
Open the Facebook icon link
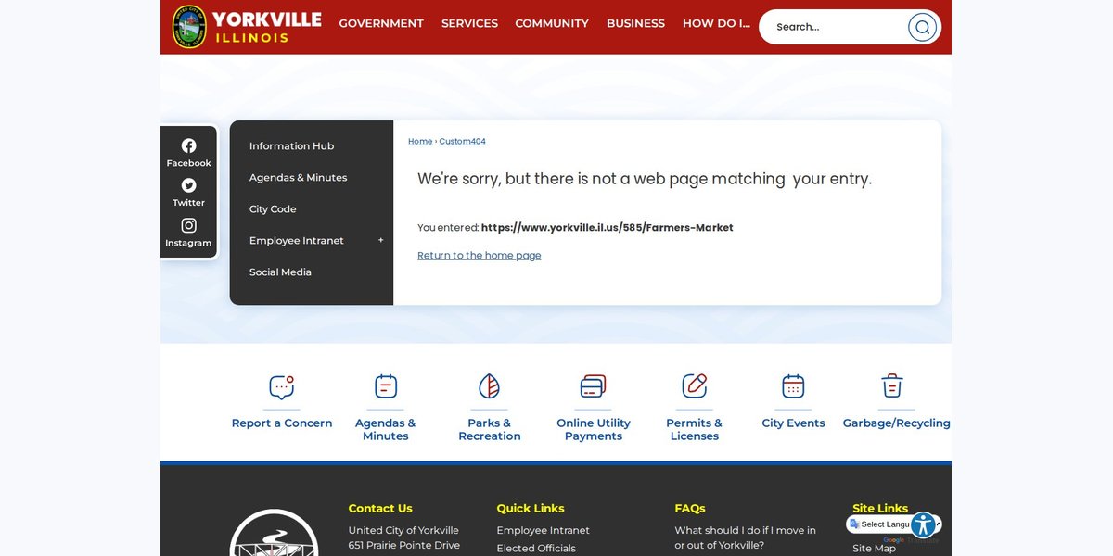tap(188, 145)
